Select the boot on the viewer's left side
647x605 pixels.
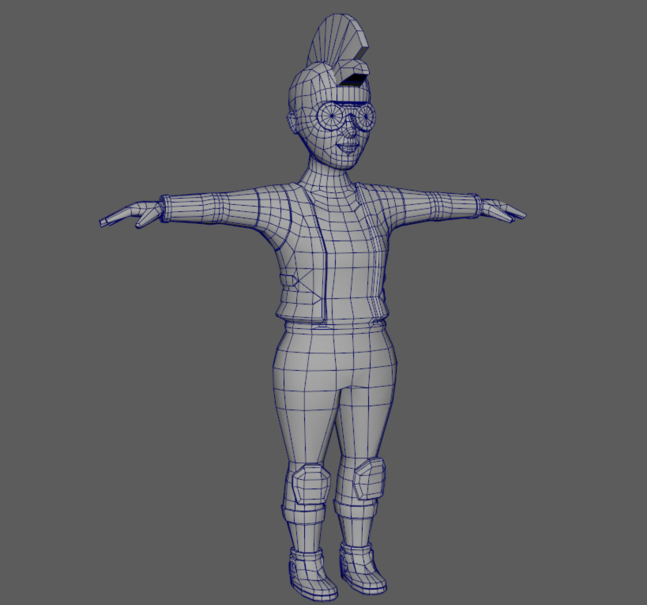tap(311, 574)
